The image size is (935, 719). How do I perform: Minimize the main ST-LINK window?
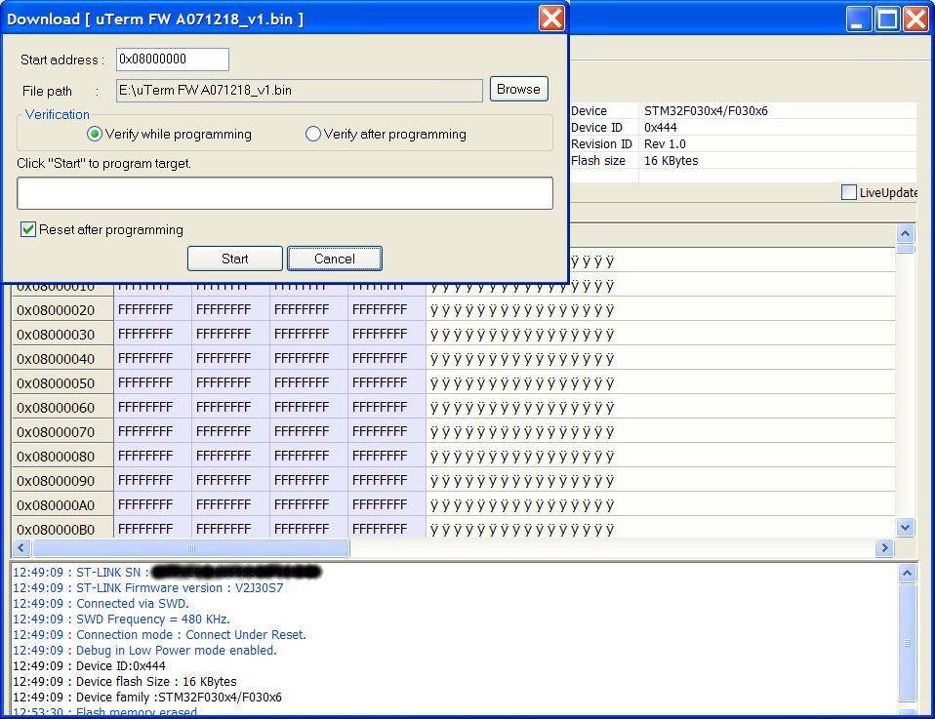[859, 19]
